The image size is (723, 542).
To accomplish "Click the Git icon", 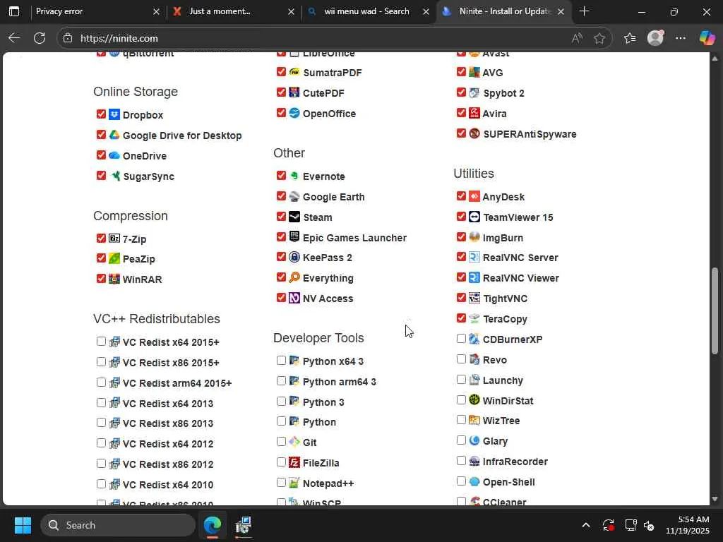I will [294, 442].
